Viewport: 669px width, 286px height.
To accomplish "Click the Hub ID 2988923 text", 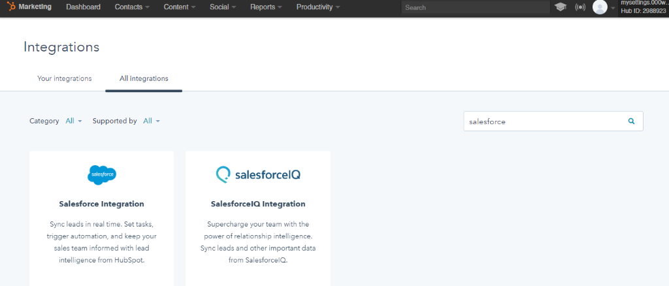I will [644, 11].
